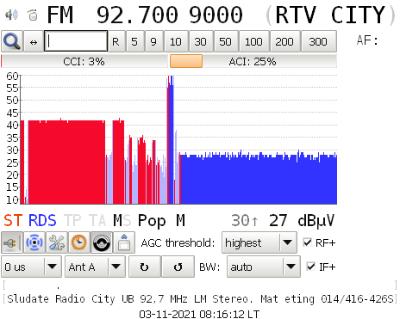Viewport: 400px width, 319px height.
Task: Click the TP flag indicator
Action: [x=72, y=221]
